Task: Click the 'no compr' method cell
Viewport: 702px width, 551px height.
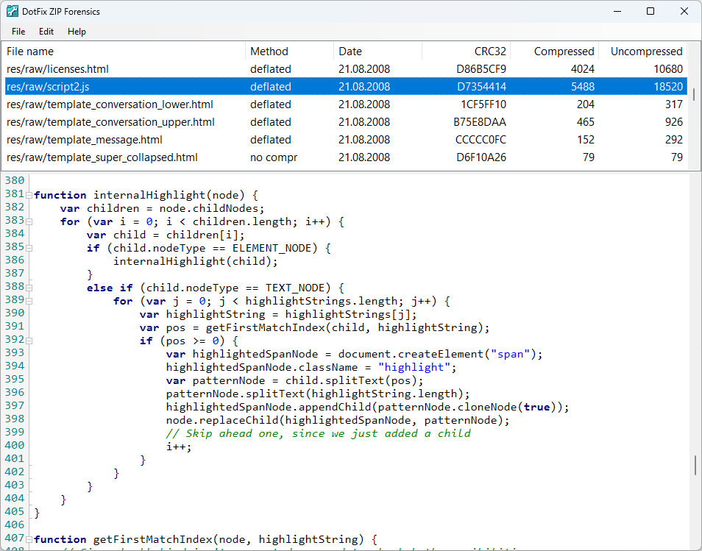Action: pos(274,157)
